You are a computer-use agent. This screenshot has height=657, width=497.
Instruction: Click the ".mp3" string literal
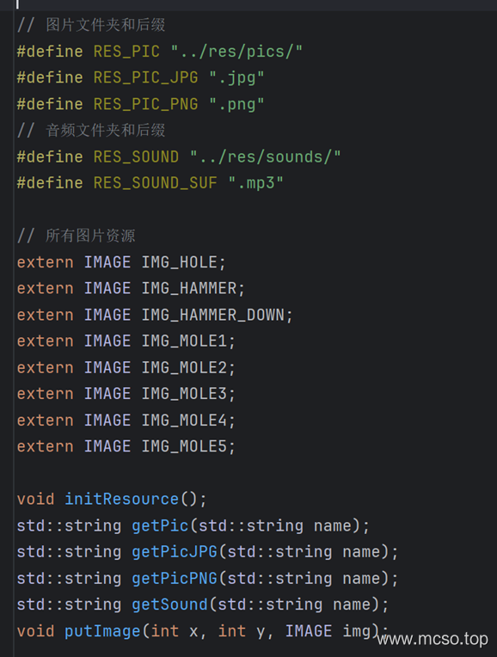(255, 183)
